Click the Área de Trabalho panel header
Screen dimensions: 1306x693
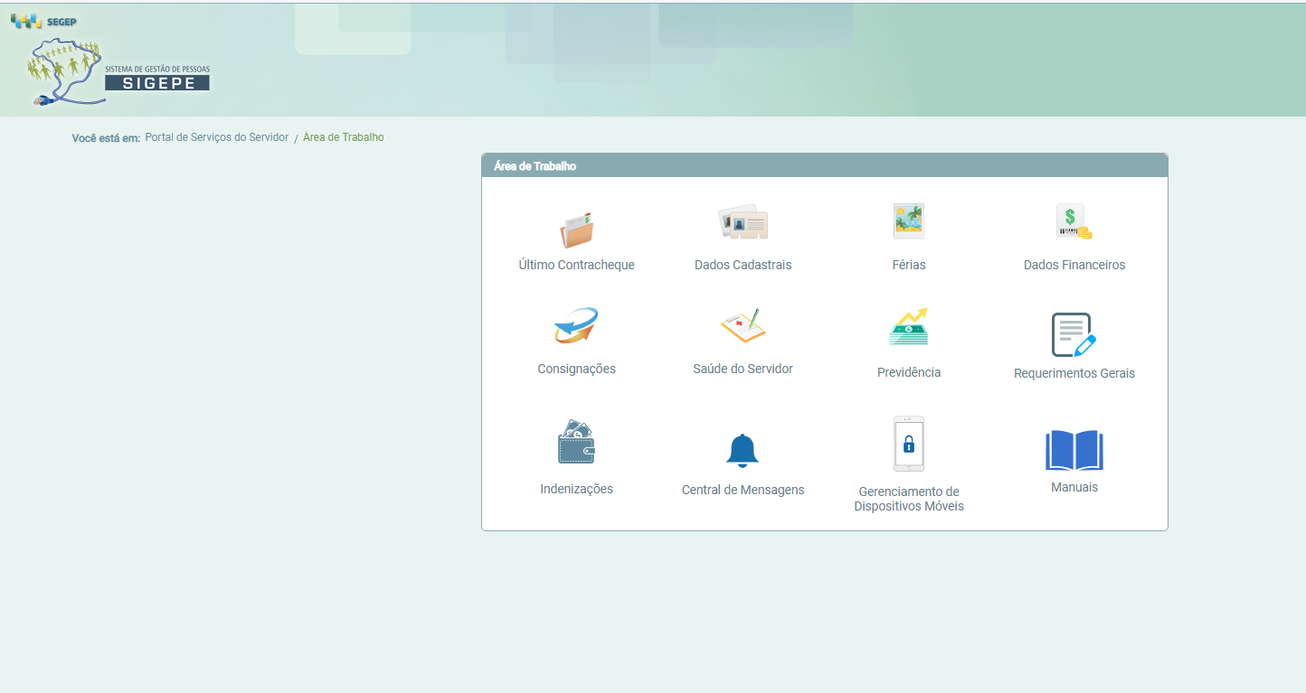(x=824, y=166)
